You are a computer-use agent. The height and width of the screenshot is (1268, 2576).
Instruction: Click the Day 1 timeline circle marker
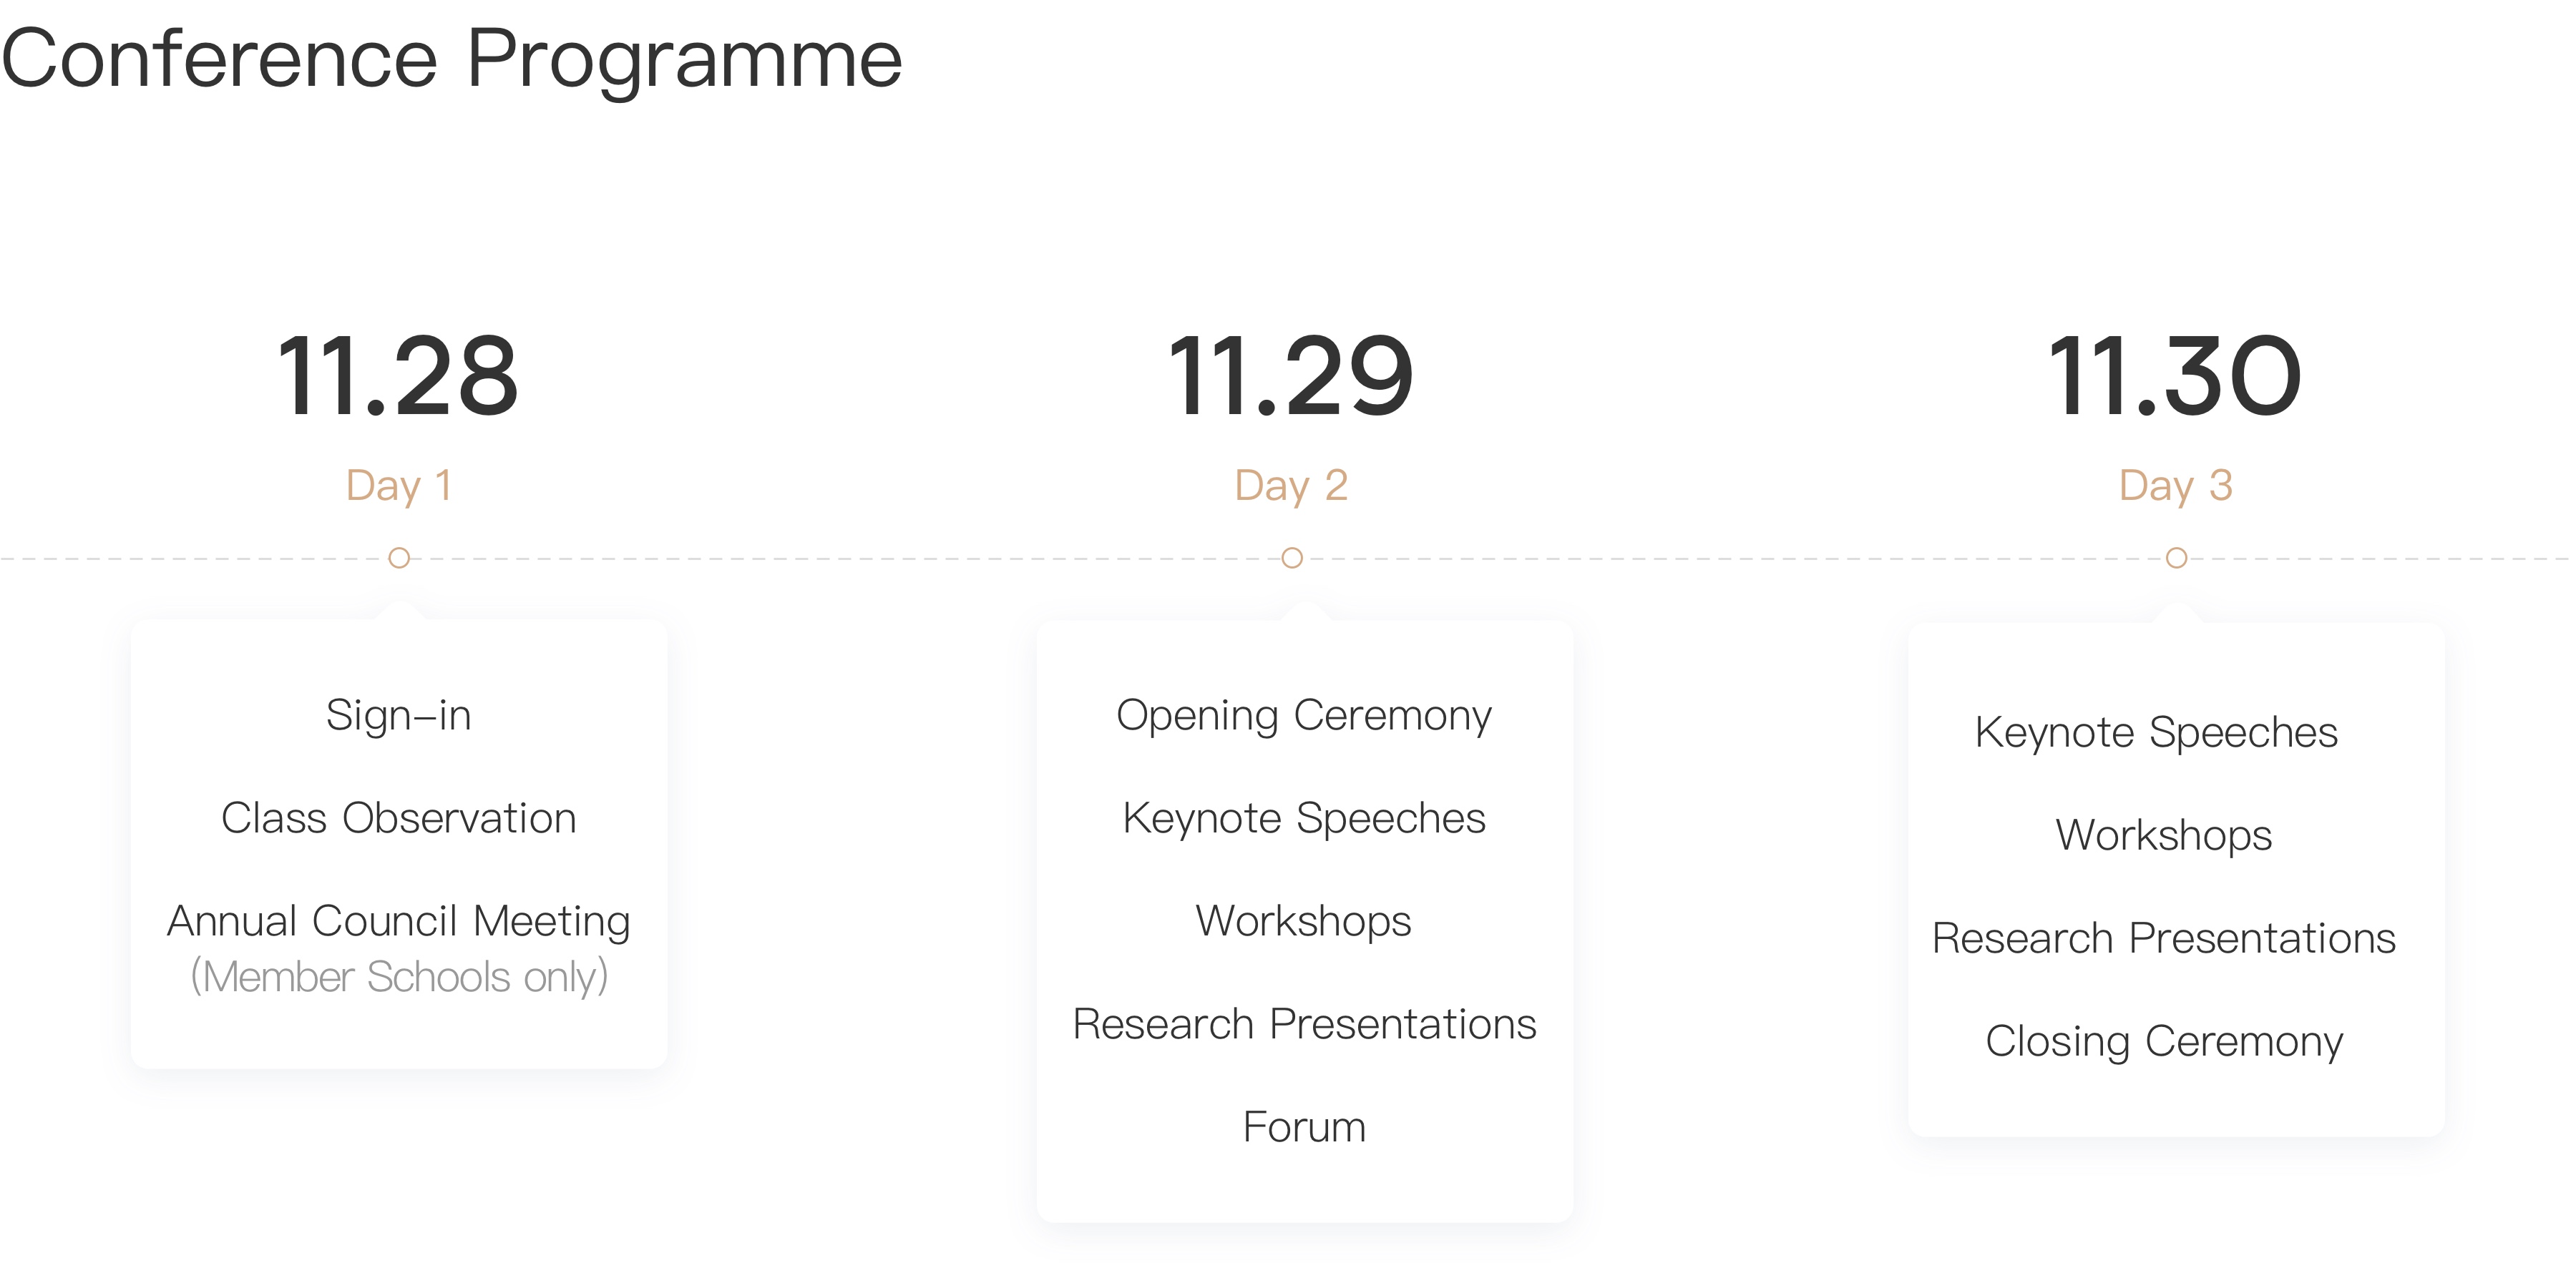[x=399, y=558]
